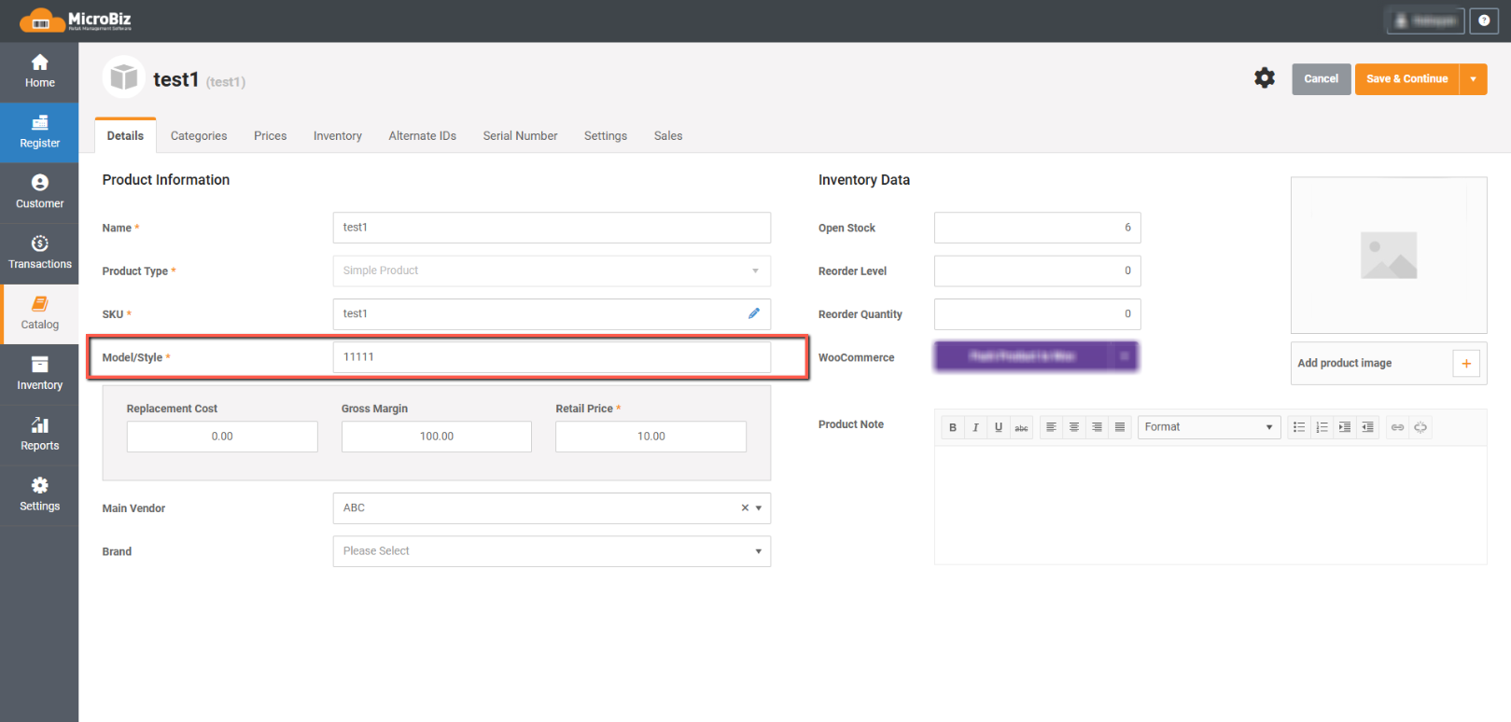Open the Product Type dropdown

tap(552, 271)
